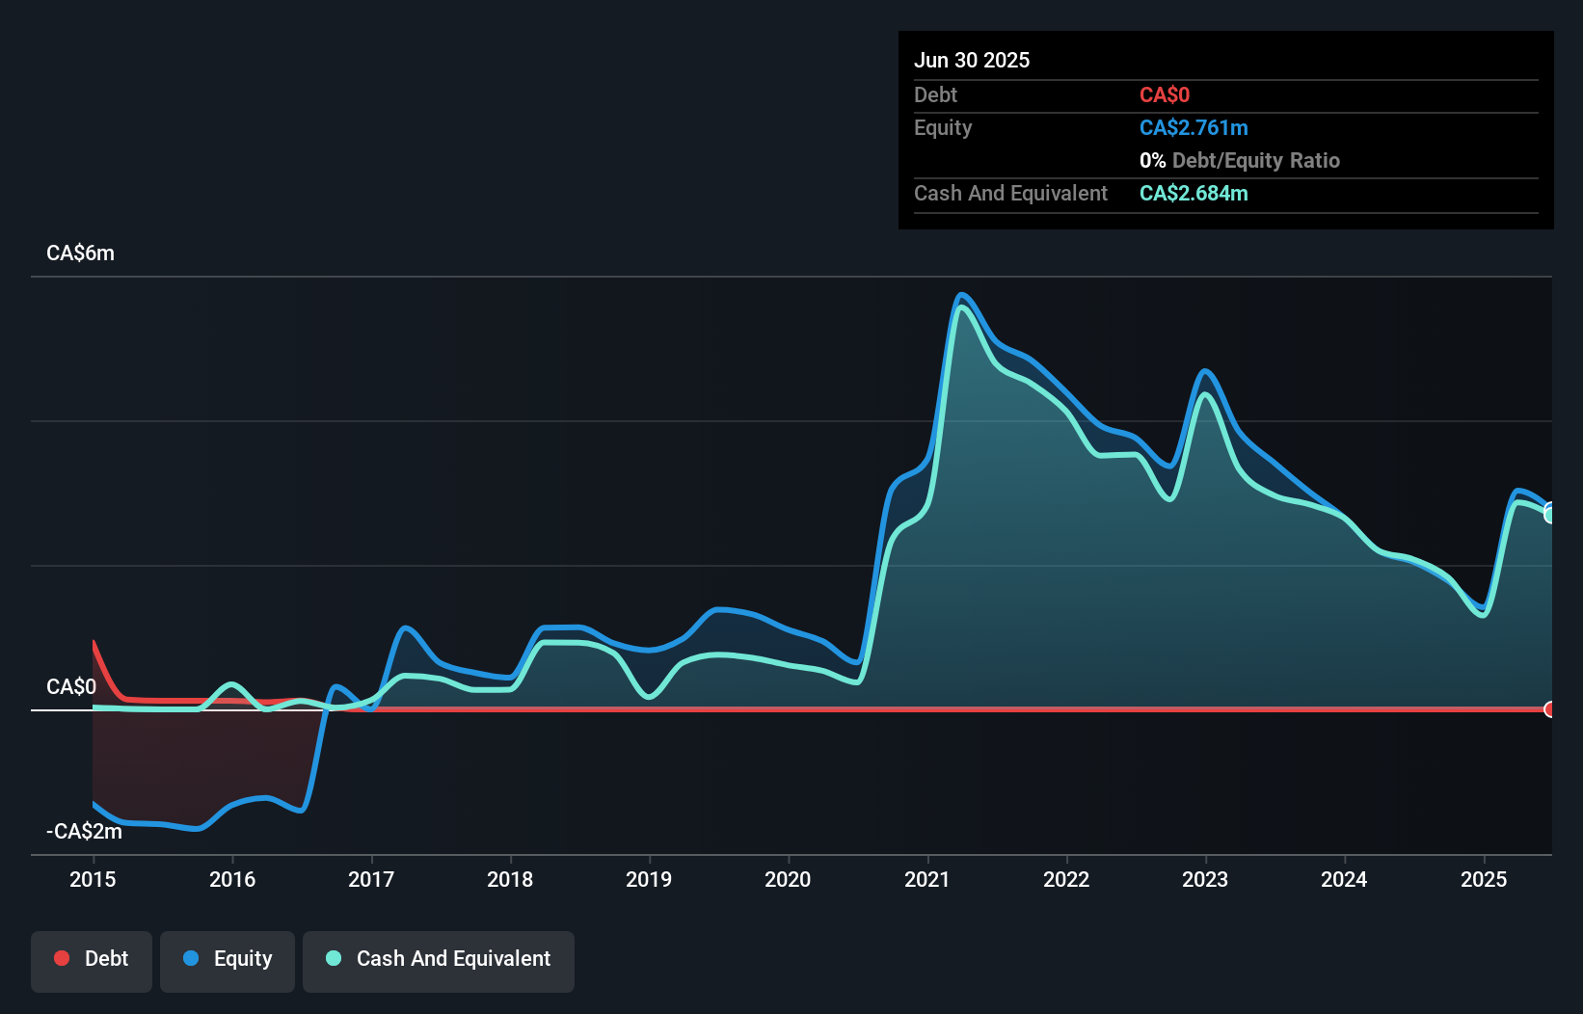Click the CA$2.761m Equity value
The width and height of the screenshot is (1583, 1014).
(x=1194, y=126)
